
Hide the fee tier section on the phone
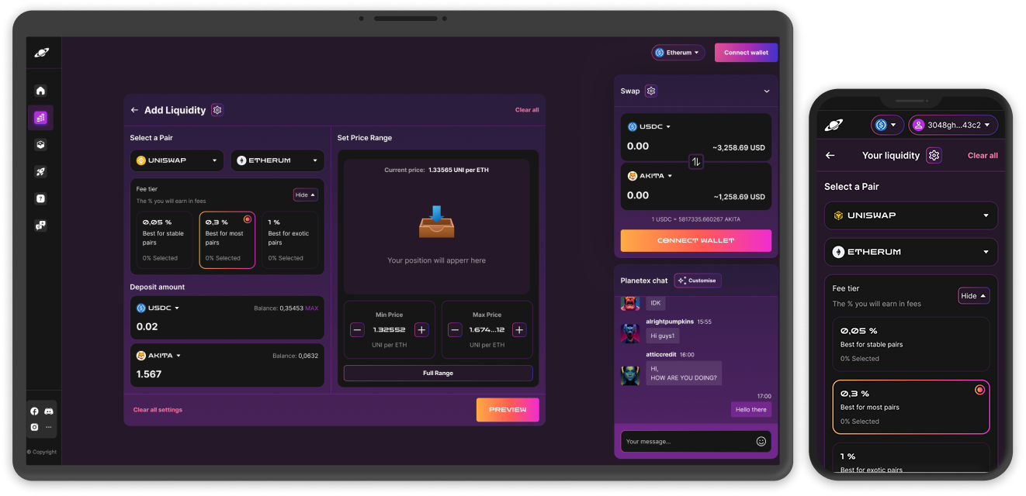tap(974, 295)
